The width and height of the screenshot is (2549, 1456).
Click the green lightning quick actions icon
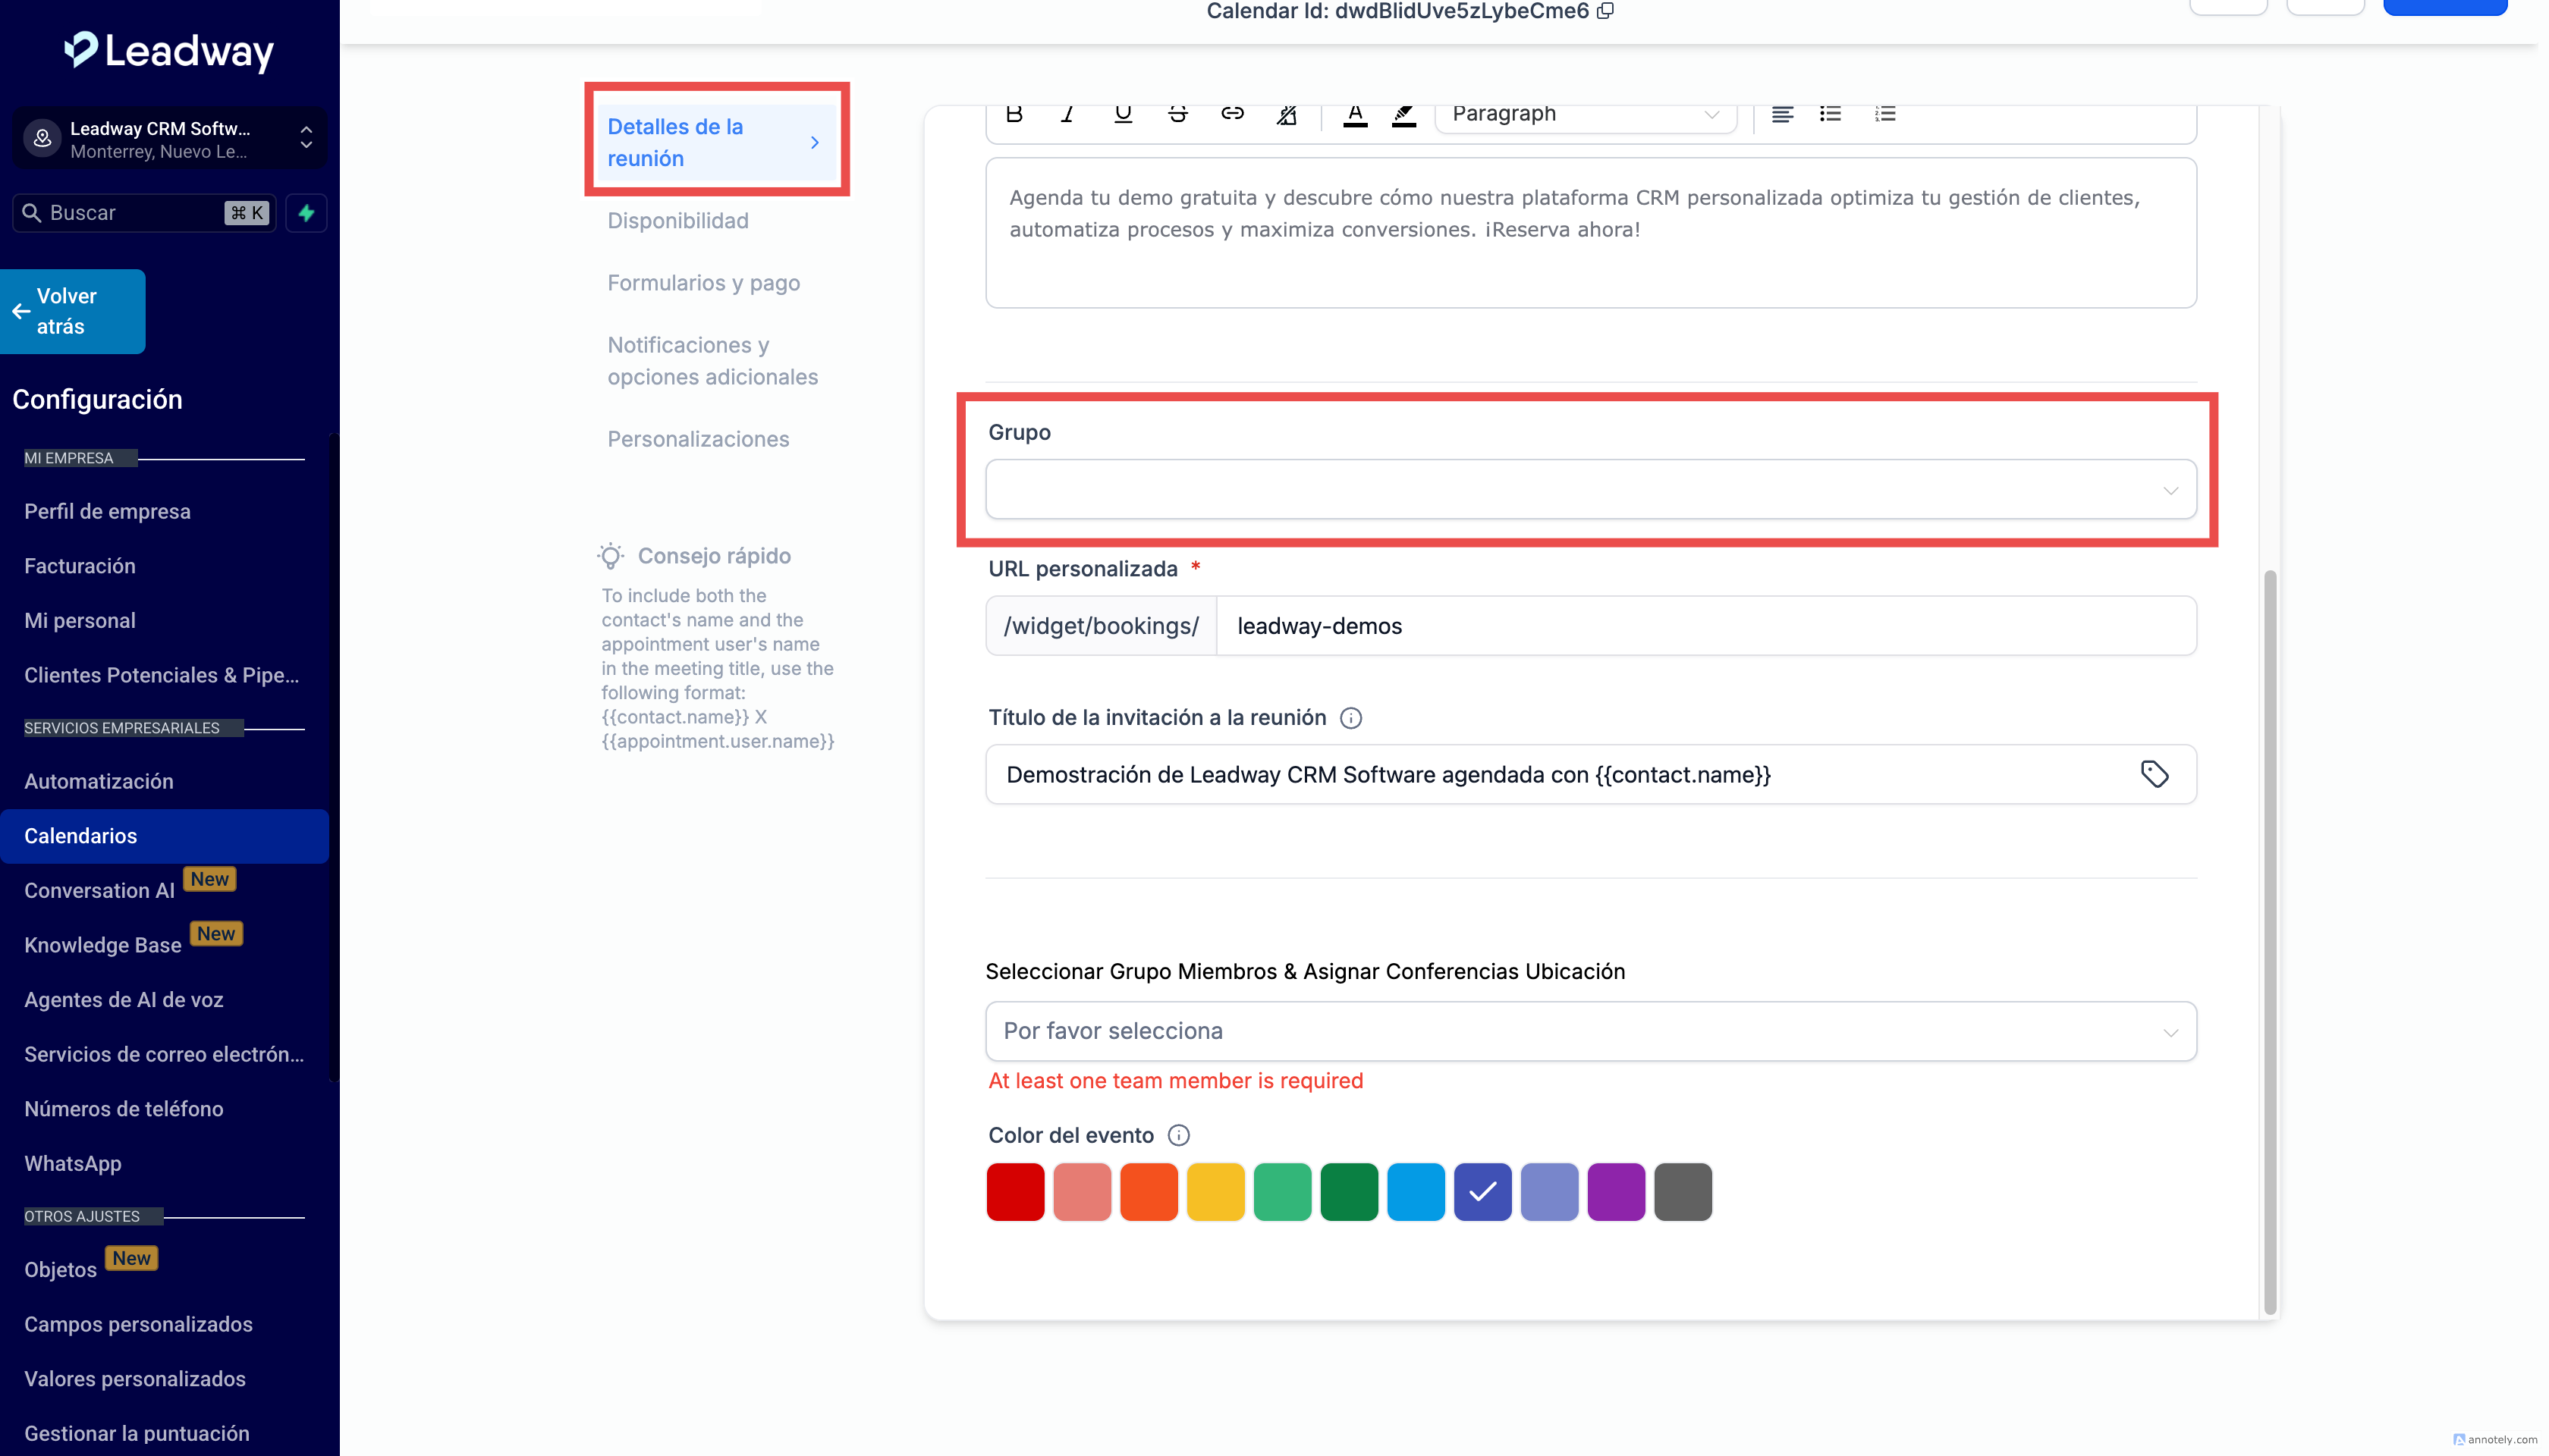click(x=306, y=213)
